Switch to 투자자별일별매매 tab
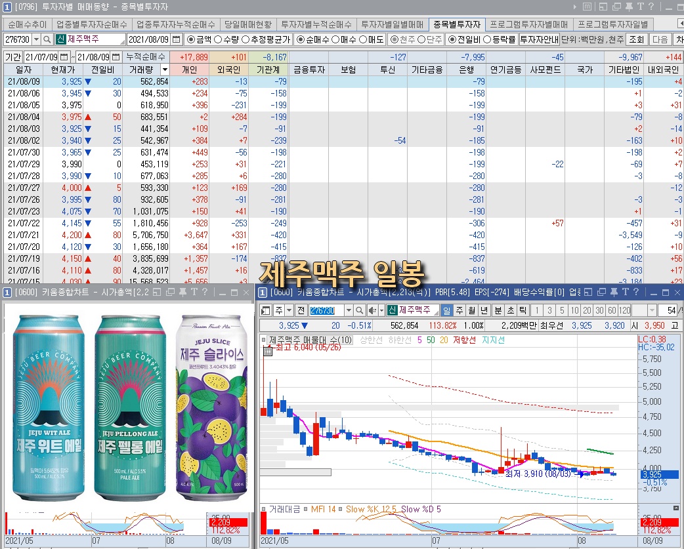 tap(392, 24)
